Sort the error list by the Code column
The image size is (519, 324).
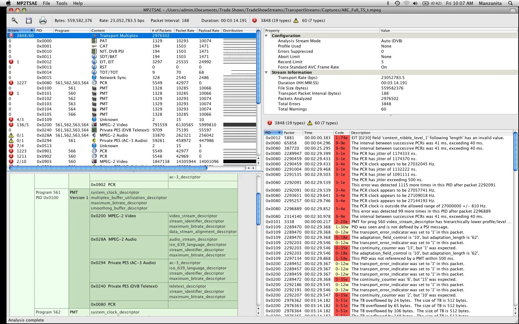click(x=341, y=132)
